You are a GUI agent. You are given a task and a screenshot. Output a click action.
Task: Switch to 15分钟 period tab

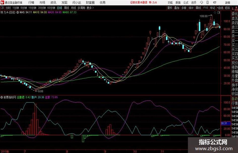[32, 8]
